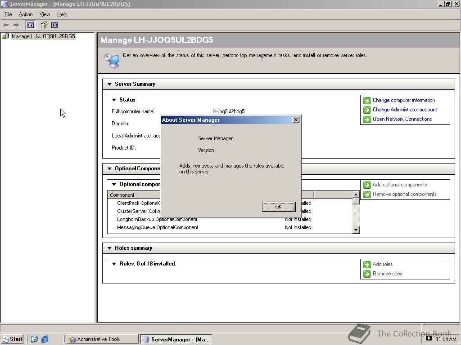Click the Remove roles link
Viewport: 461px width, 345px height.
(387, 274)
